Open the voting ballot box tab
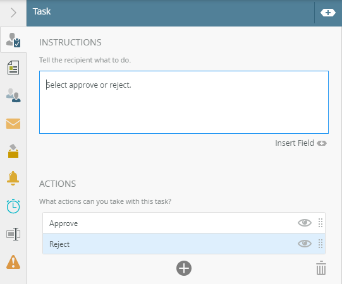The height and width of the screenshot is (284, 342). pyautogui.click(x=13, y=151)
